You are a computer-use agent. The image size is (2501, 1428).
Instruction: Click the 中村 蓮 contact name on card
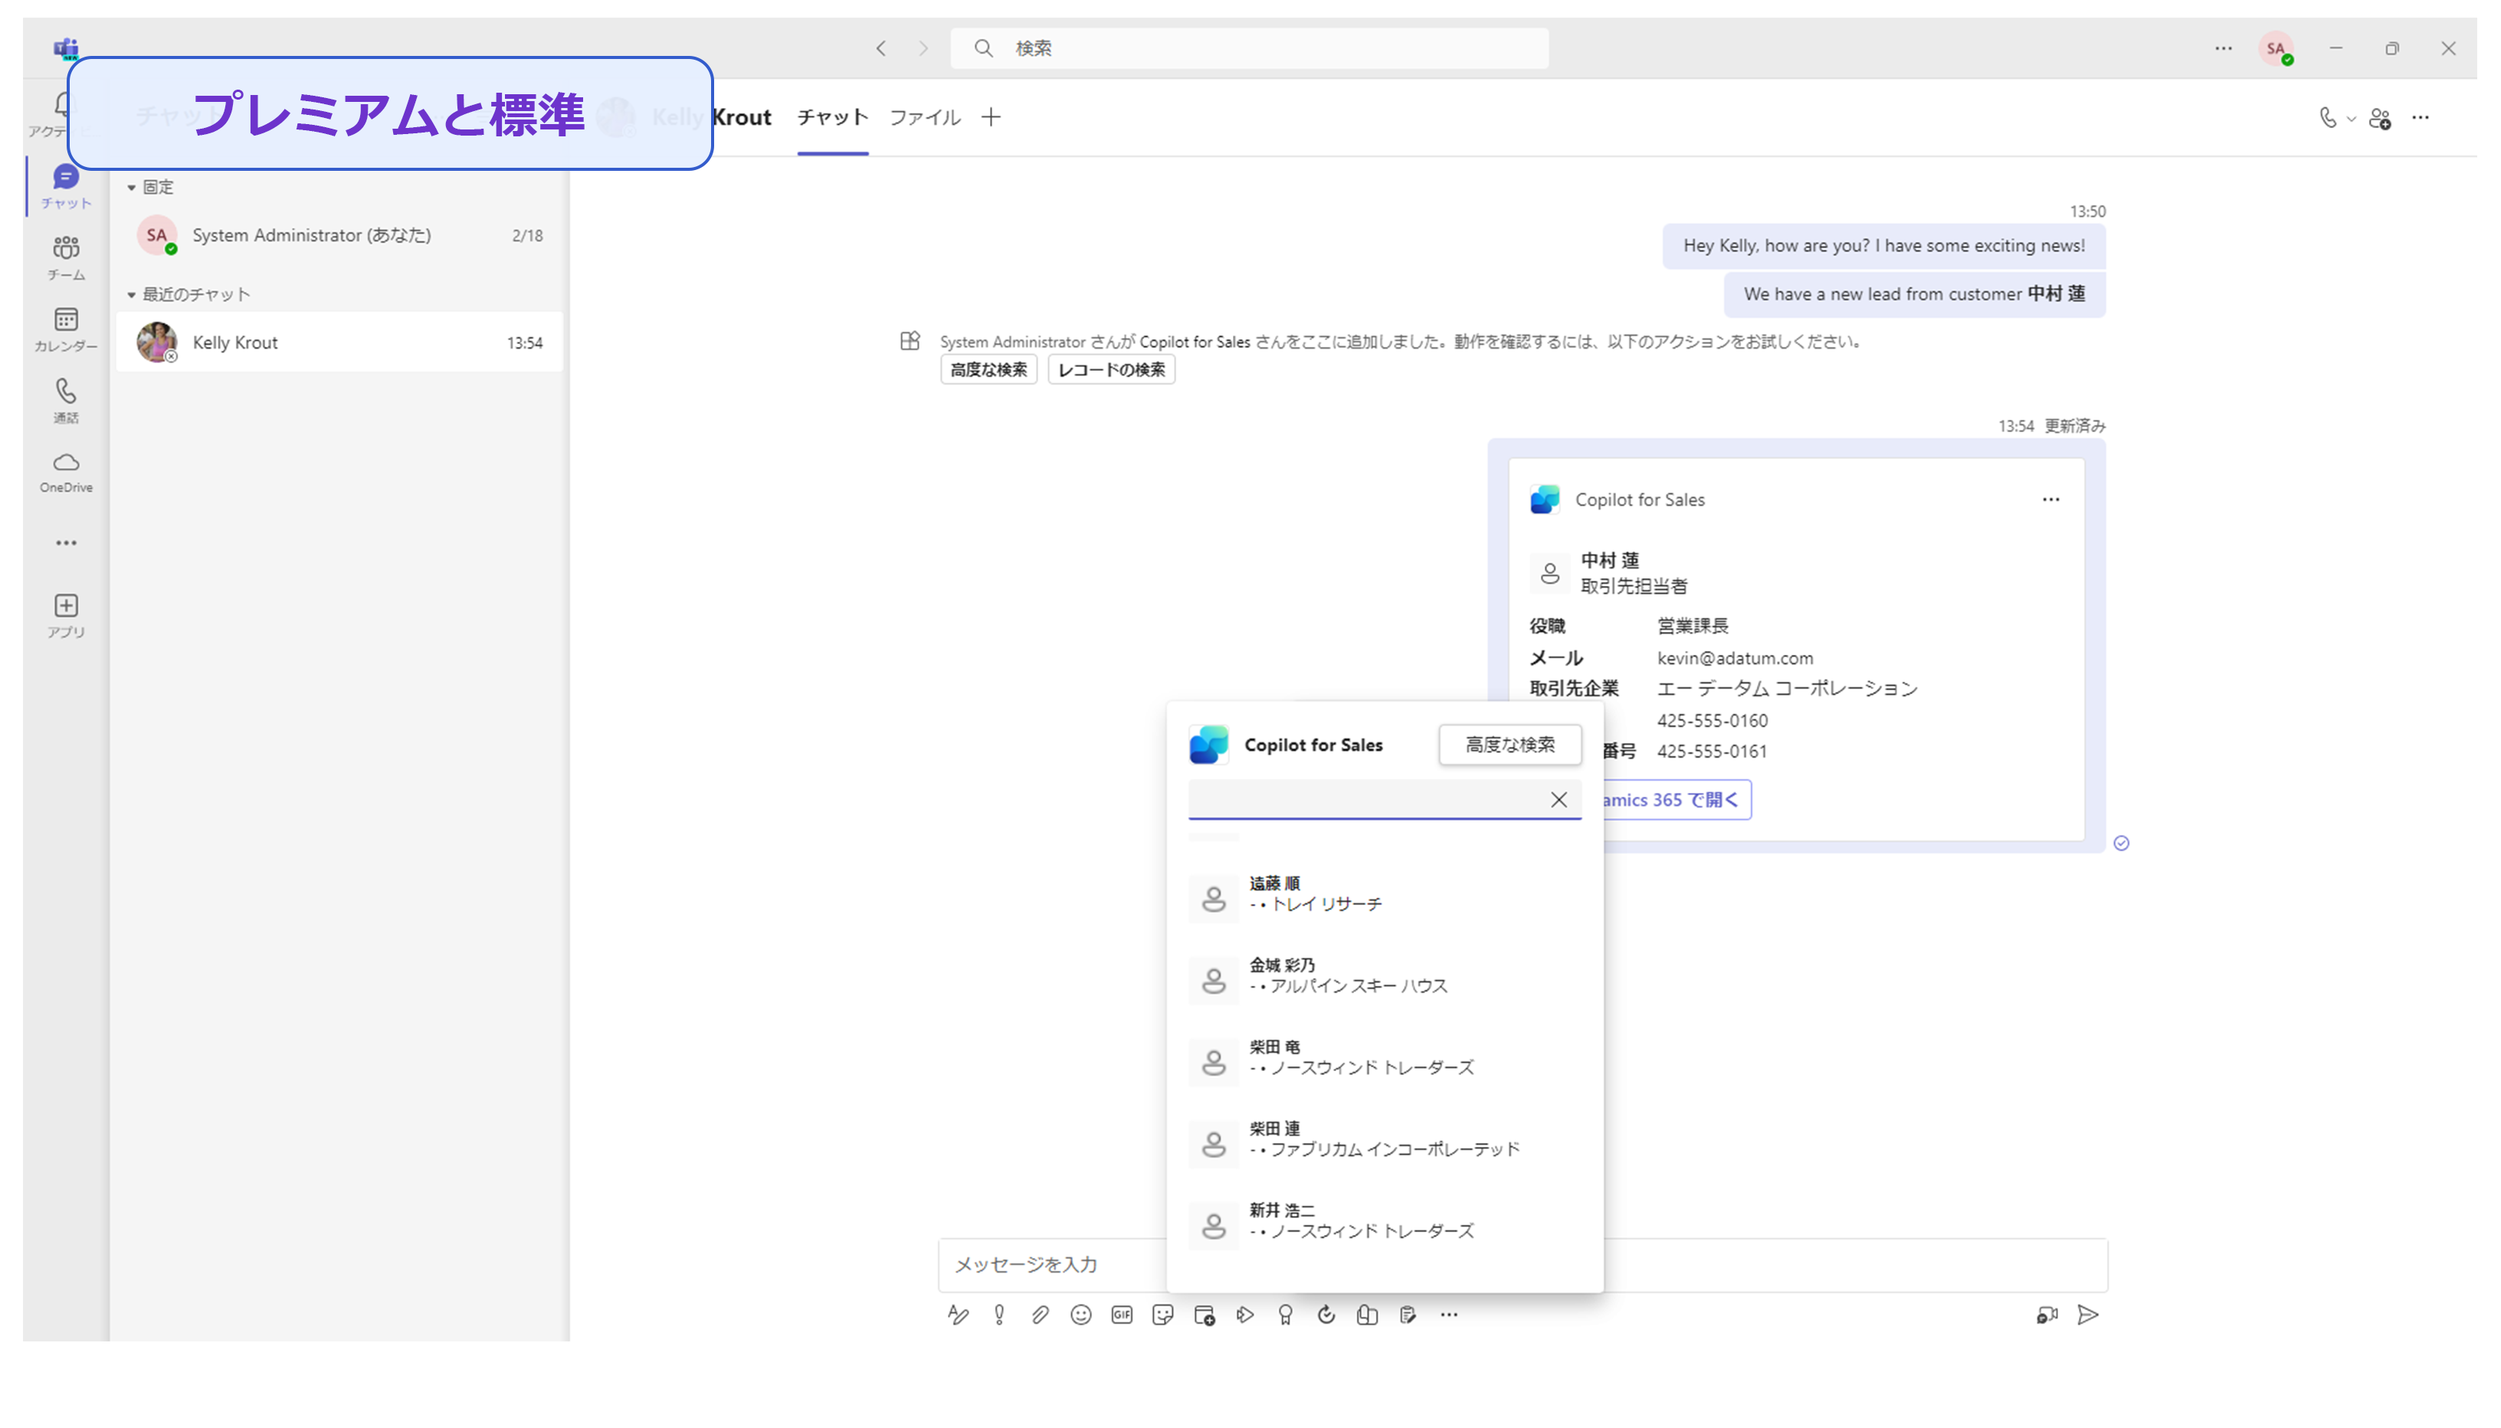1609,560
